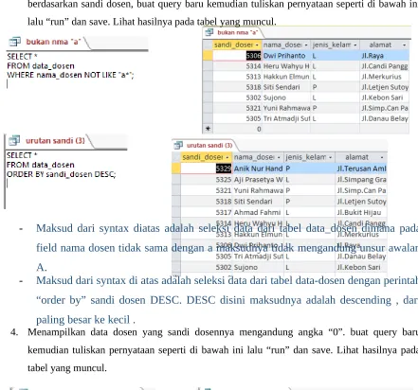The width and height of the screenshot is (418, 390).
Task: Open the bukan nma 'a' SQL view tab
Action: (53, 42)
